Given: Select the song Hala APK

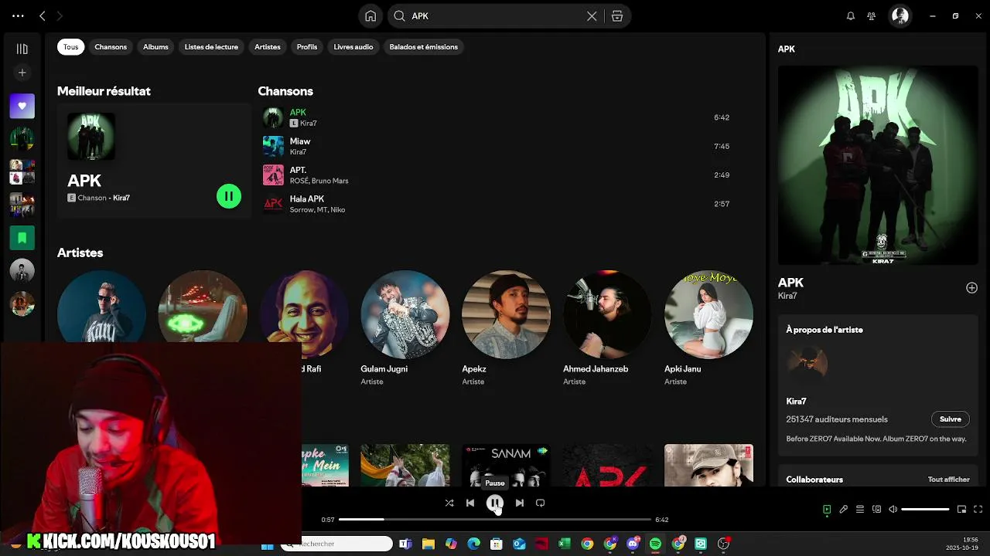Looking at the screenshot, I should tap(496, 204).
